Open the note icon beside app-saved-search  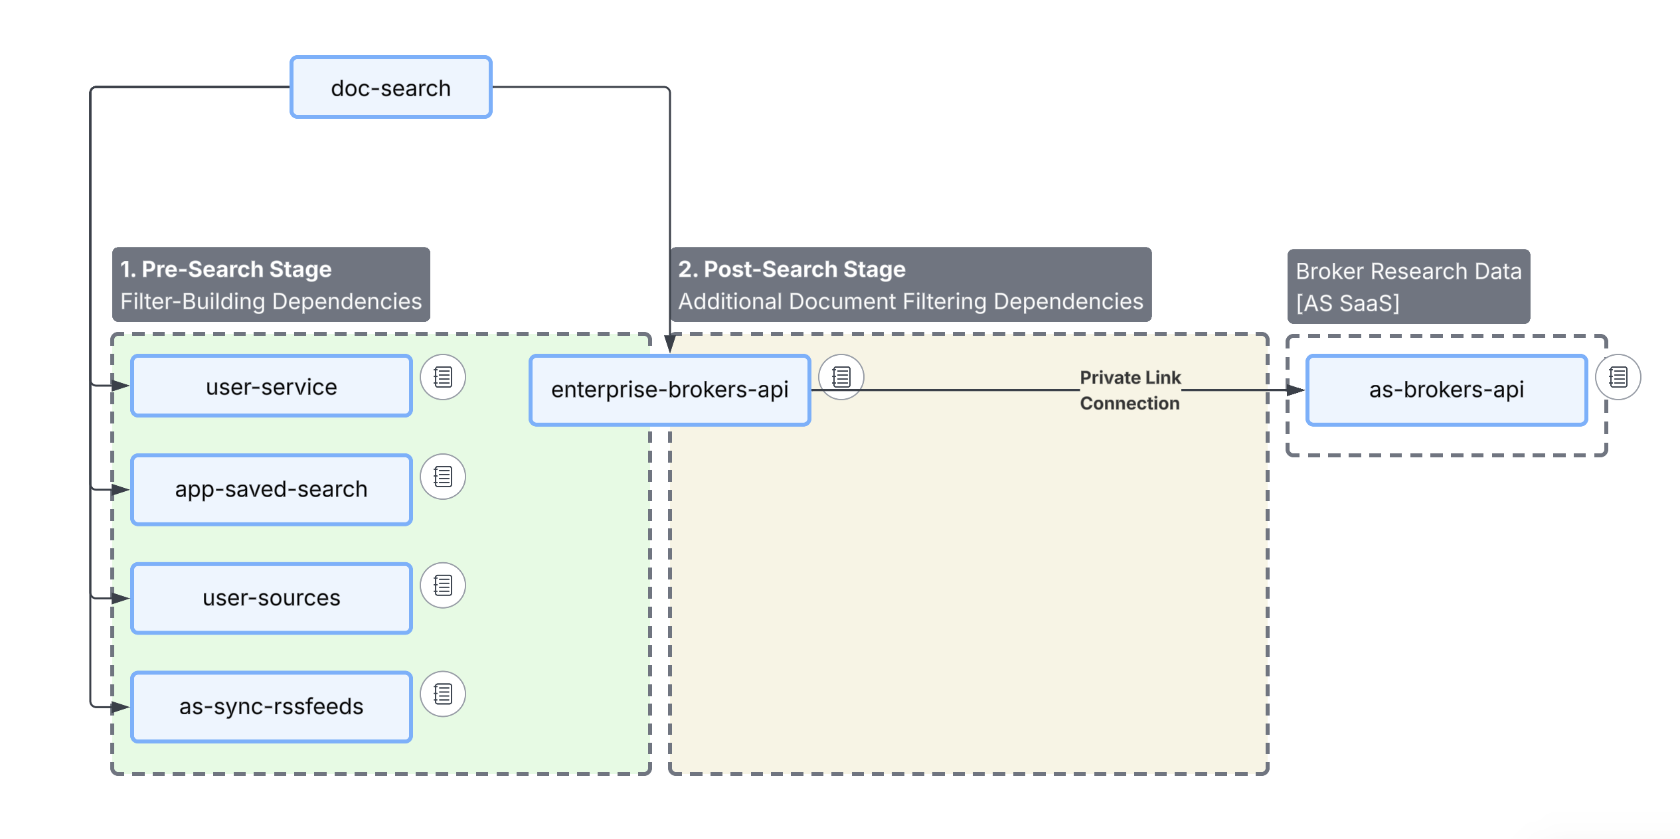442,476
